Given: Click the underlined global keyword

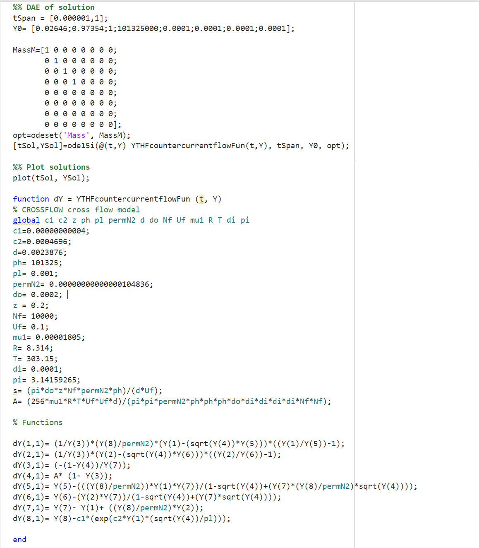Looking at the screenshot, I should pos(26,220).
